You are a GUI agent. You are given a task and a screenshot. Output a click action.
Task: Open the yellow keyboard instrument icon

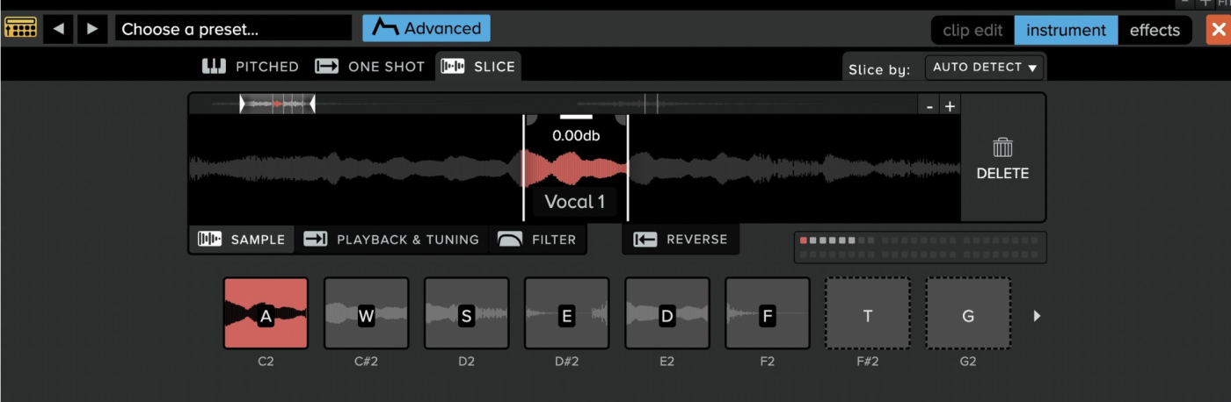pos(20,28)
